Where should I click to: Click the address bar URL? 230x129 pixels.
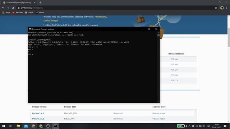pyautogui.click(x=32, y=8)
